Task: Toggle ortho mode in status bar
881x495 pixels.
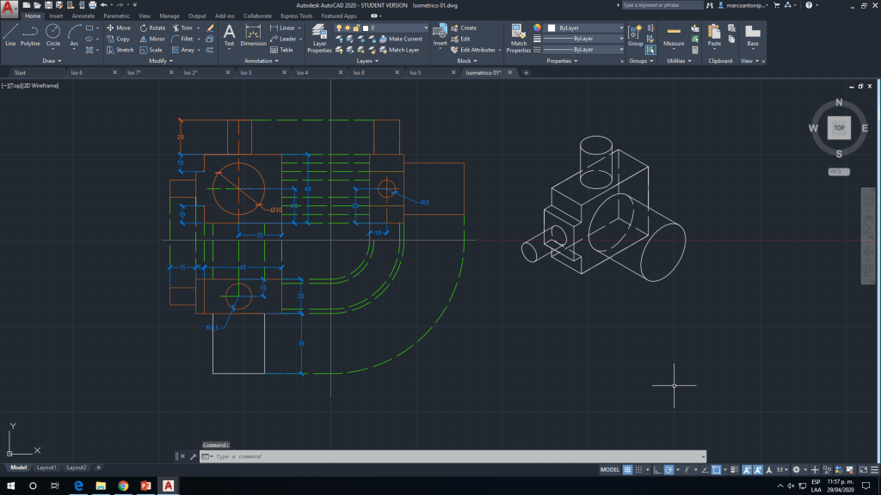Action: pos(659,470)
